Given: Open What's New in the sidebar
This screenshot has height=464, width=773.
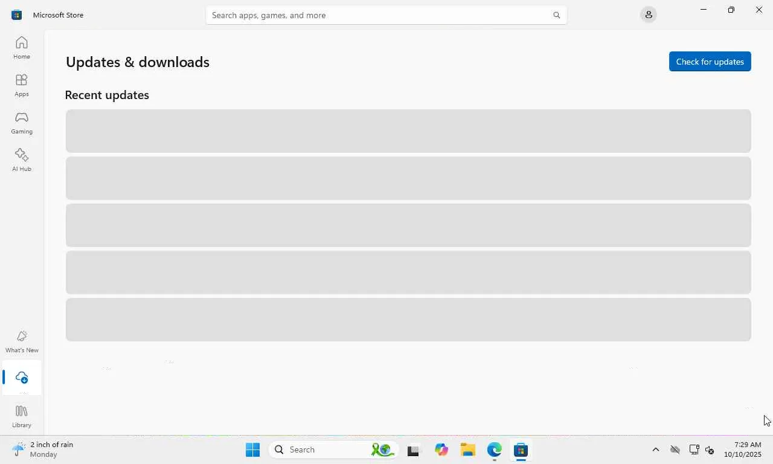Looking at the screenshot, I should [22, 341].
